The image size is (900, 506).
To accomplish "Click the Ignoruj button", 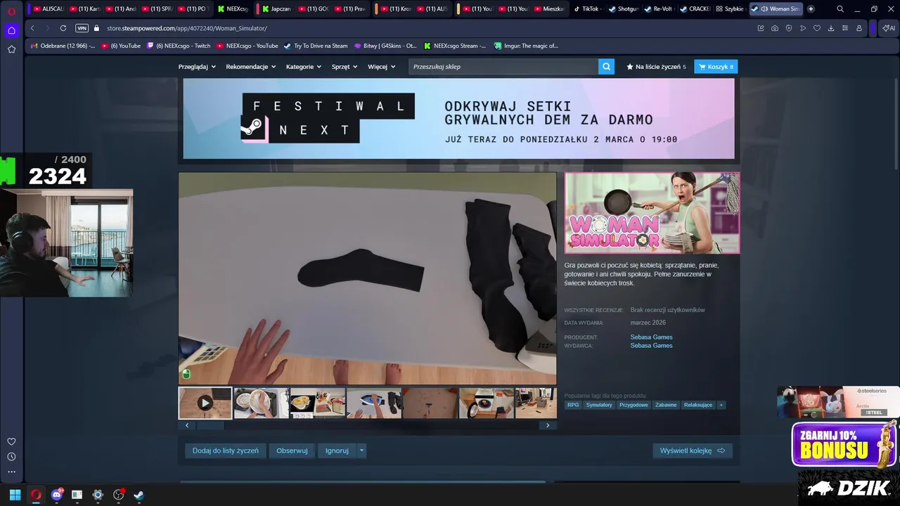I will [x=337, y=450].
